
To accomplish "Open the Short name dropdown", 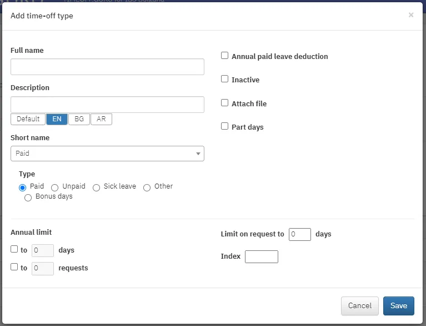I will (107, 154).
